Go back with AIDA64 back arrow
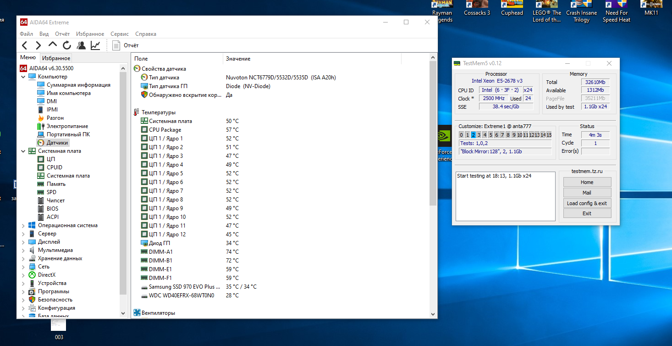 (25, 45)
